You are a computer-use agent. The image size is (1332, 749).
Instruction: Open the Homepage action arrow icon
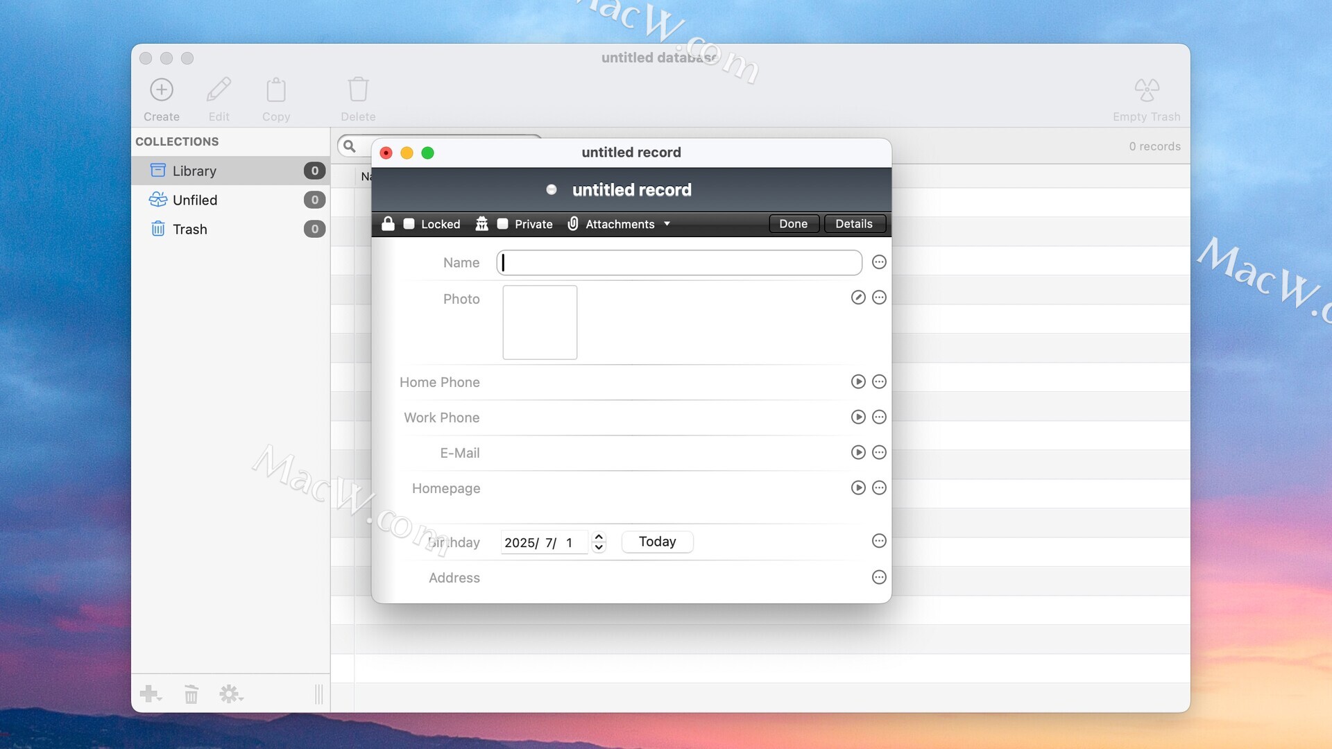(858, 488)
